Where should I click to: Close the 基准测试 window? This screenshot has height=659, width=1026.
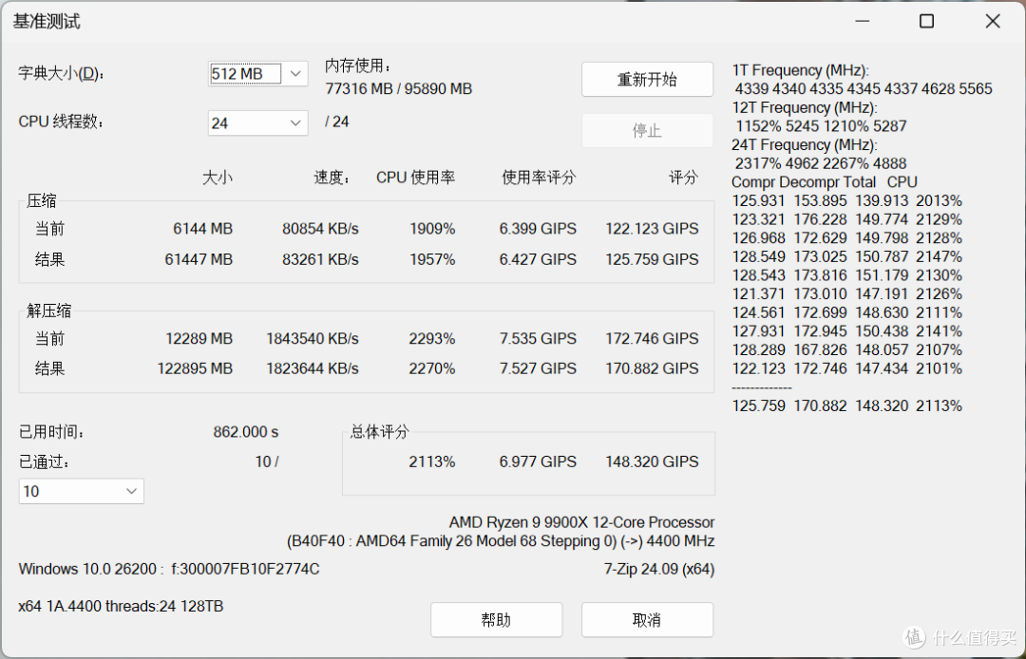[x=993, y=21]
